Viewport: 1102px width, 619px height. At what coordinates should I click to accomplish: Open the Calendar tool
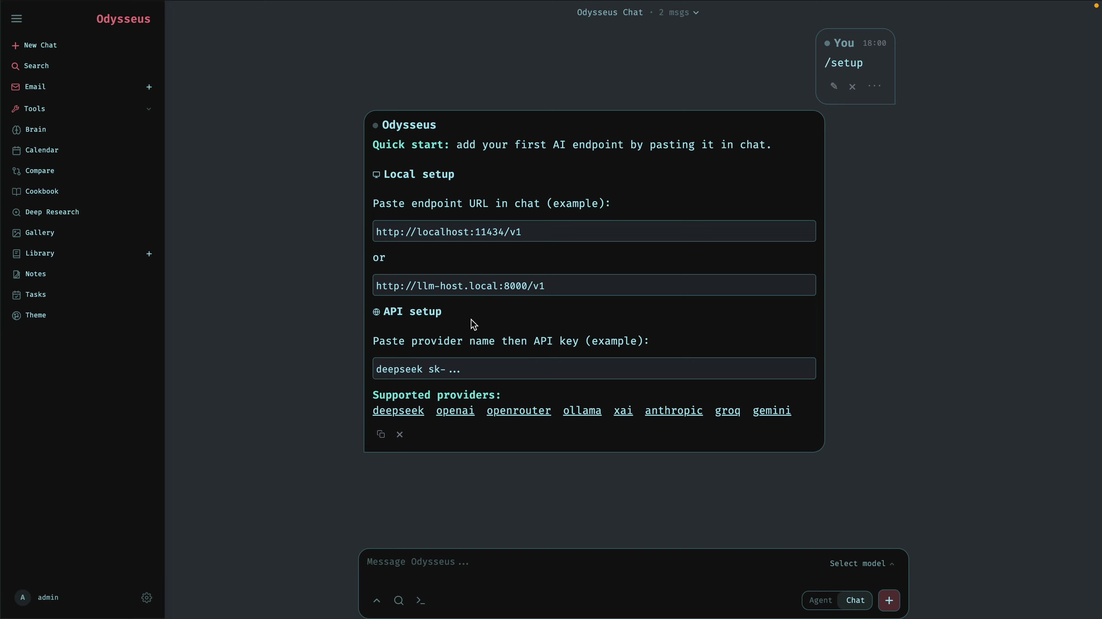click(35, 150)
